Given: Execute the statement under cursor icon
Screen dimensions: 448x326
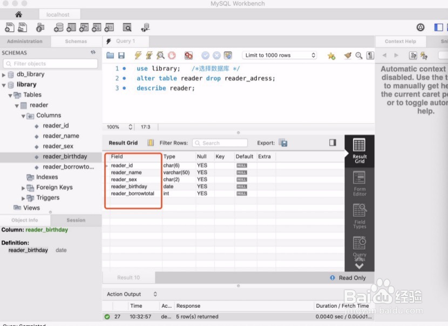Looking at the screenshot, I should 149,55.
